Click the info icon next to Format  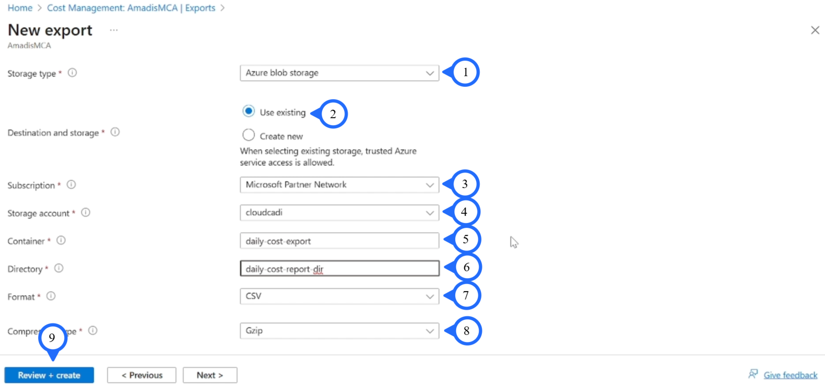click(x=51, y=296)
